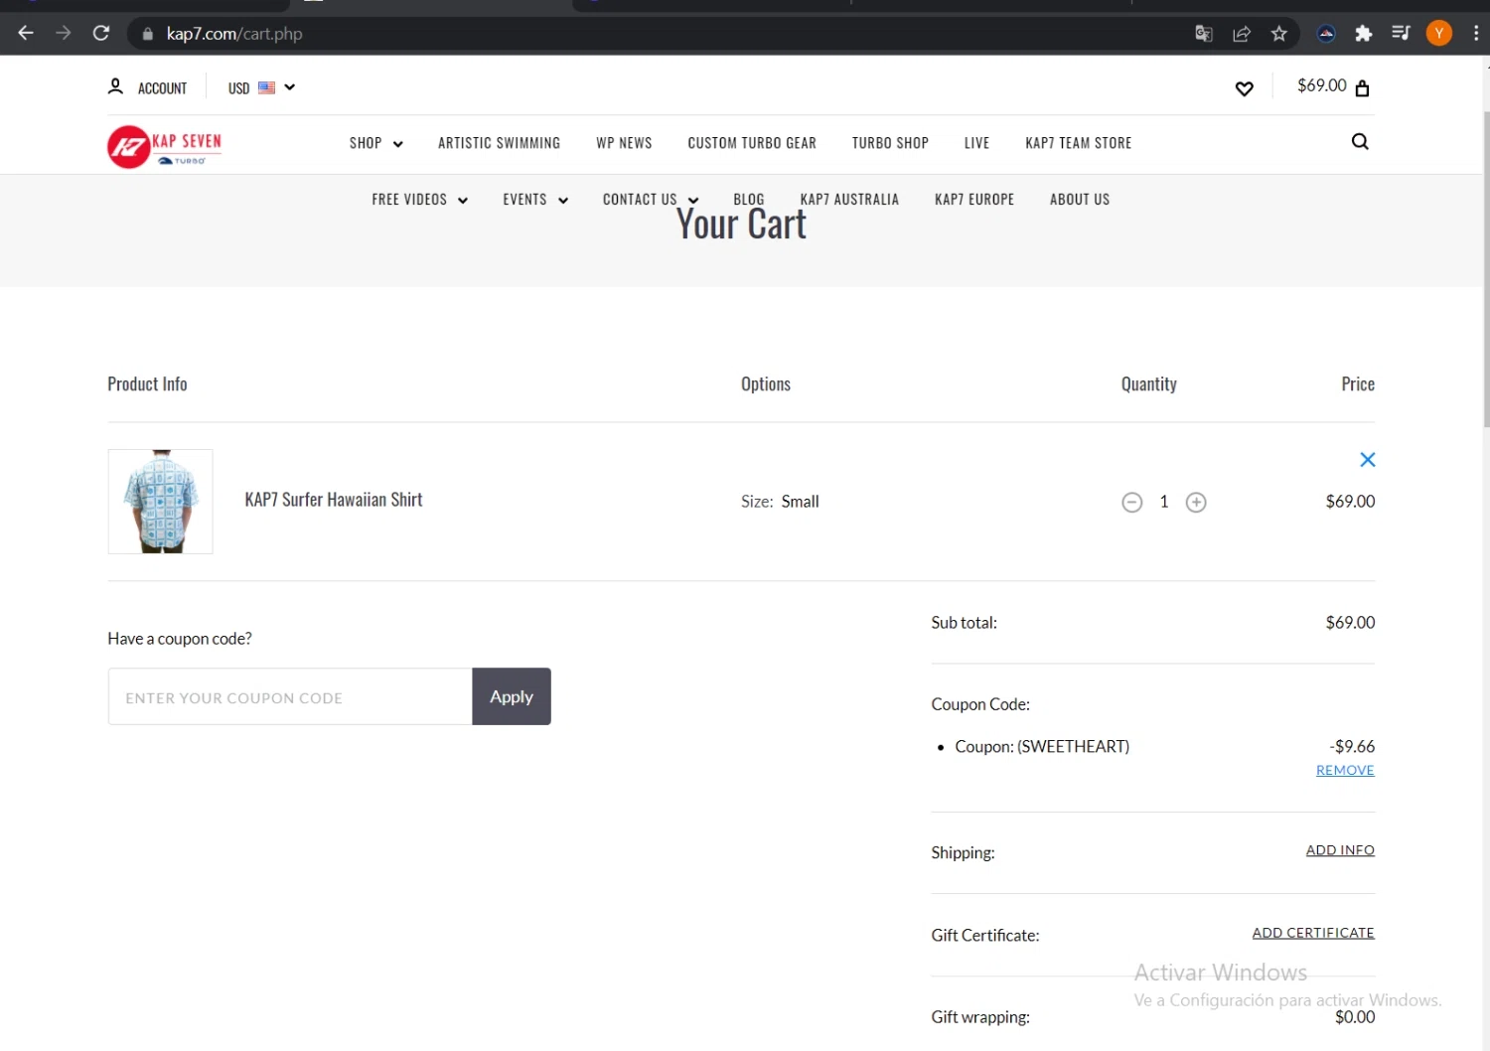Open ARTISTIC SWIMMING menu item

pyautogui.click(x=499, y=143)
